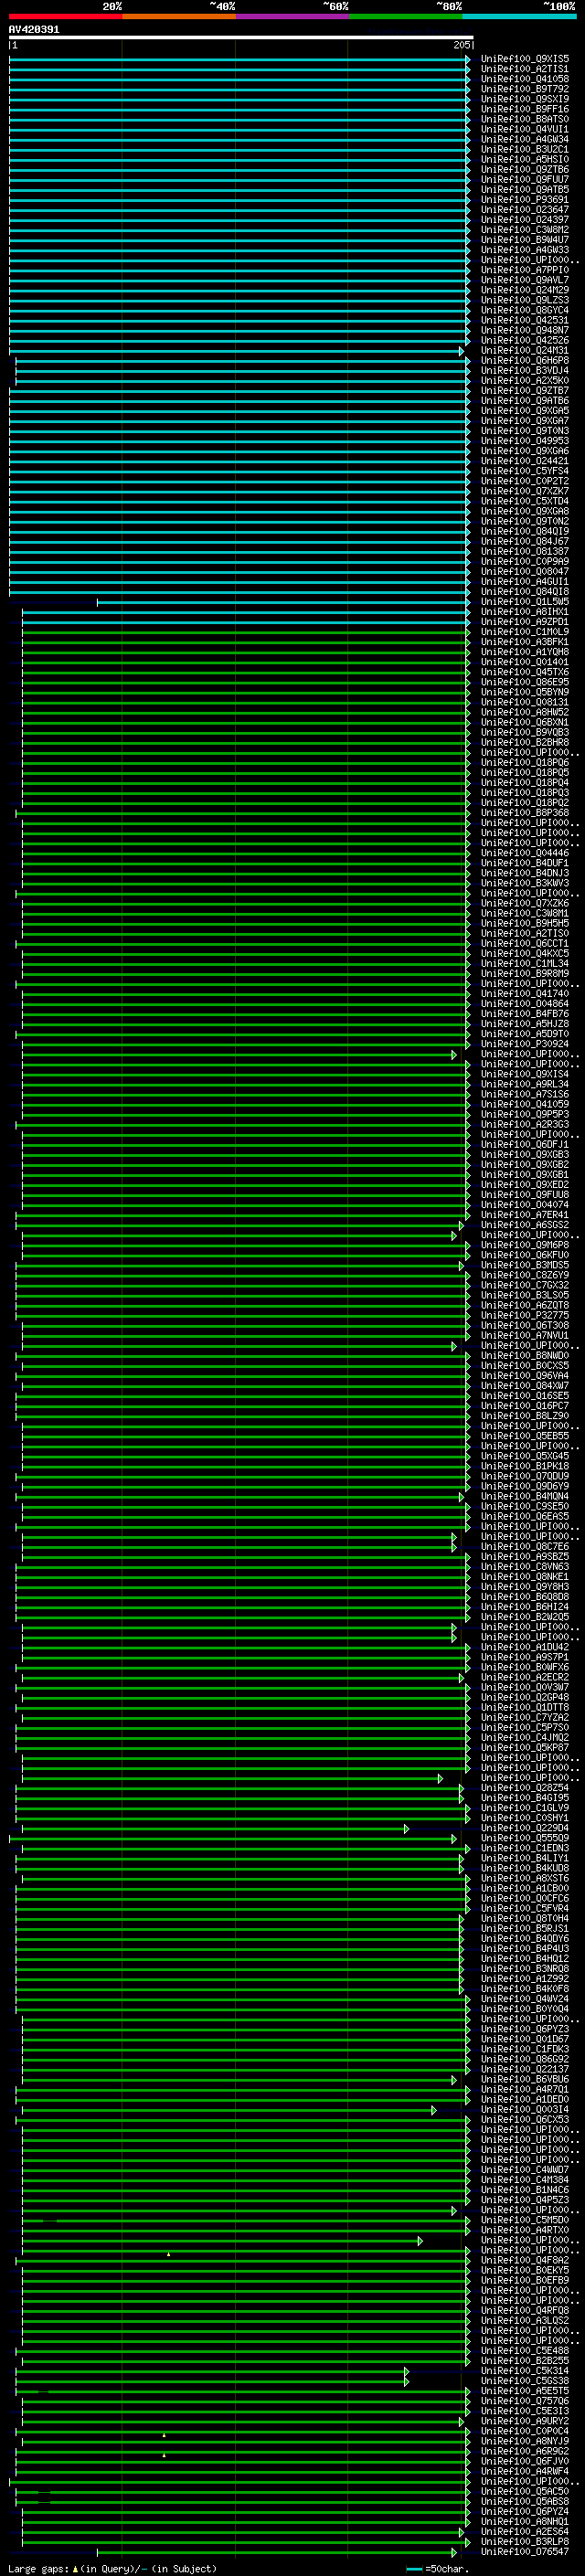Screen dimensions: 585x2576
Task: Select the UniRef100_Q24M29 label
Action: 525,290
